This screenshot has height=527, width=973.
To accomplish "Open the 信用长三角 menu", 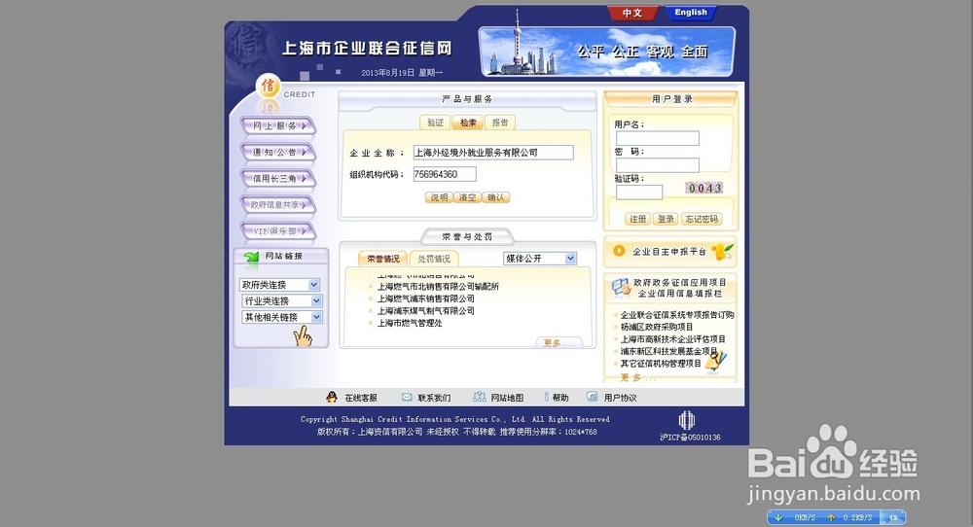I will tap(278, 179).
